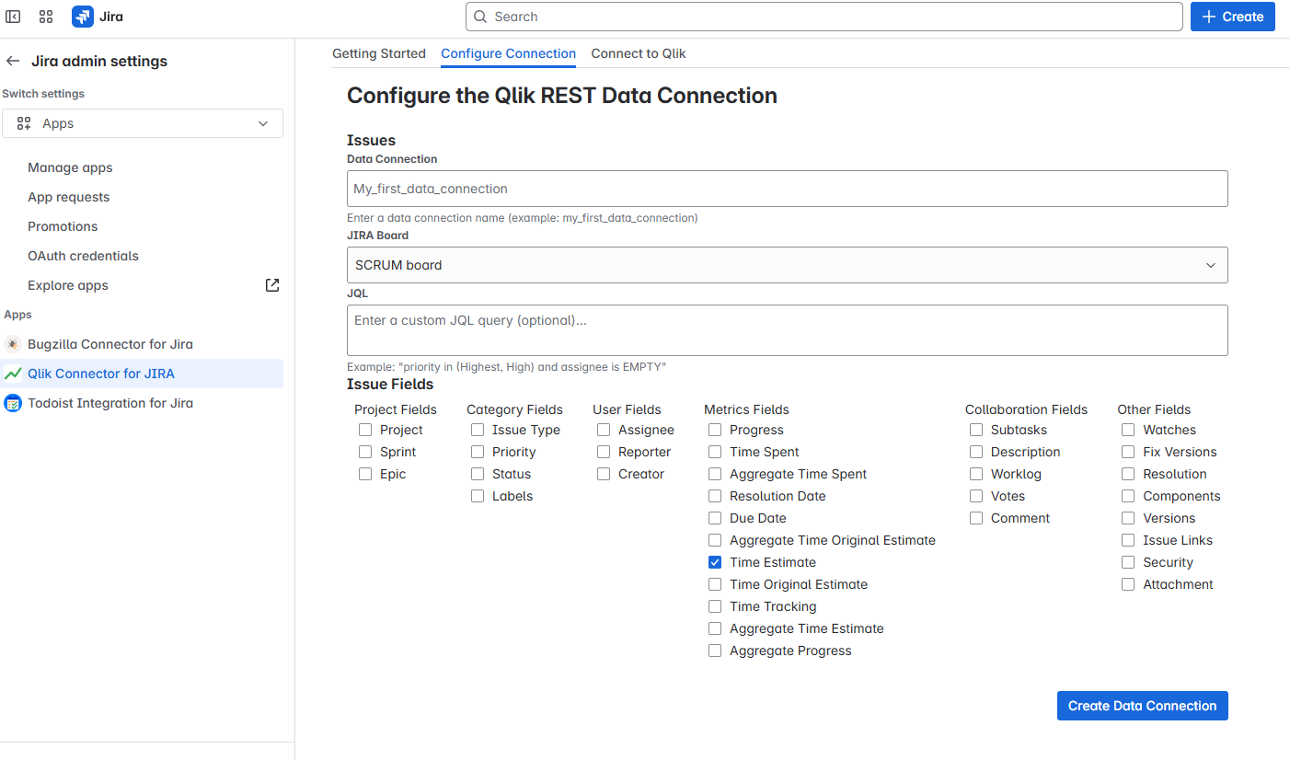Screen dimensions: 1290x760
Task: Tick the Versions checkbox
Action: [x=1128, y=518]
